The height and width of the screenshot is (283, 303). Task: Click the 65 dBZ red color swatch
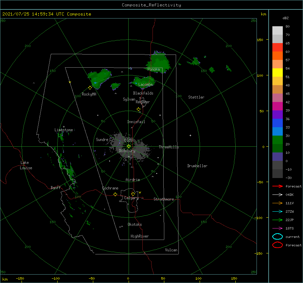point(277,47)
